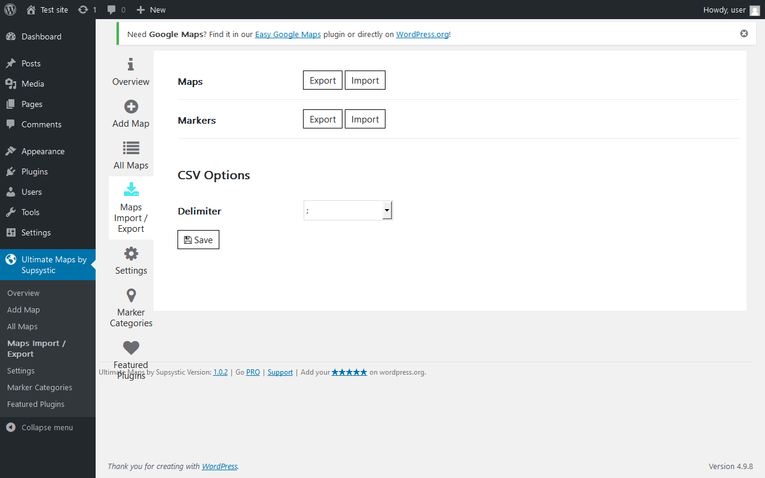
Task: Open the PRO link in the footer
Action: pos(253,372)
